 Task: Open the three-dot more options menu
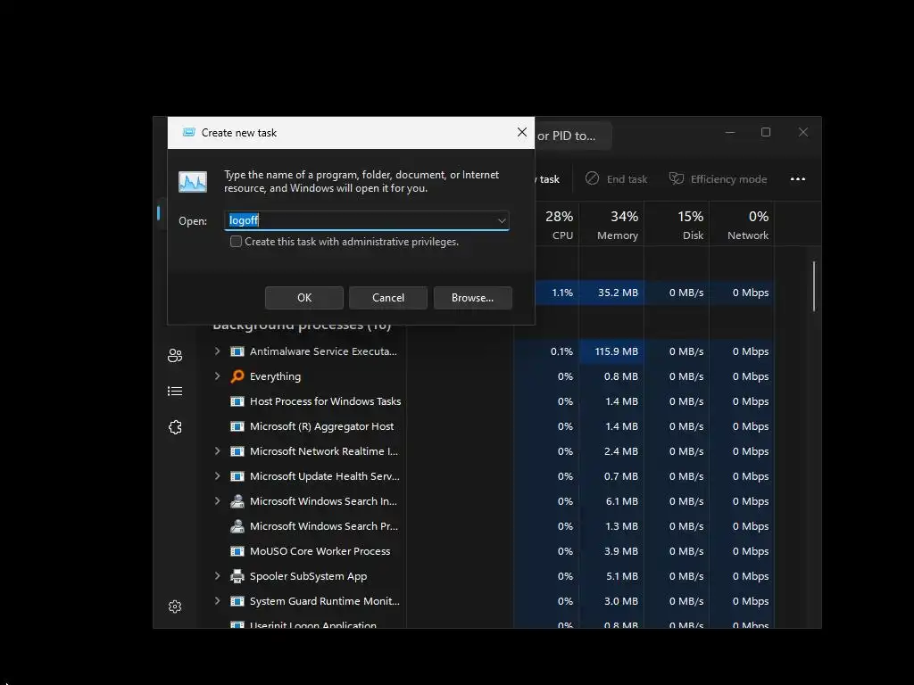point(797,178)
